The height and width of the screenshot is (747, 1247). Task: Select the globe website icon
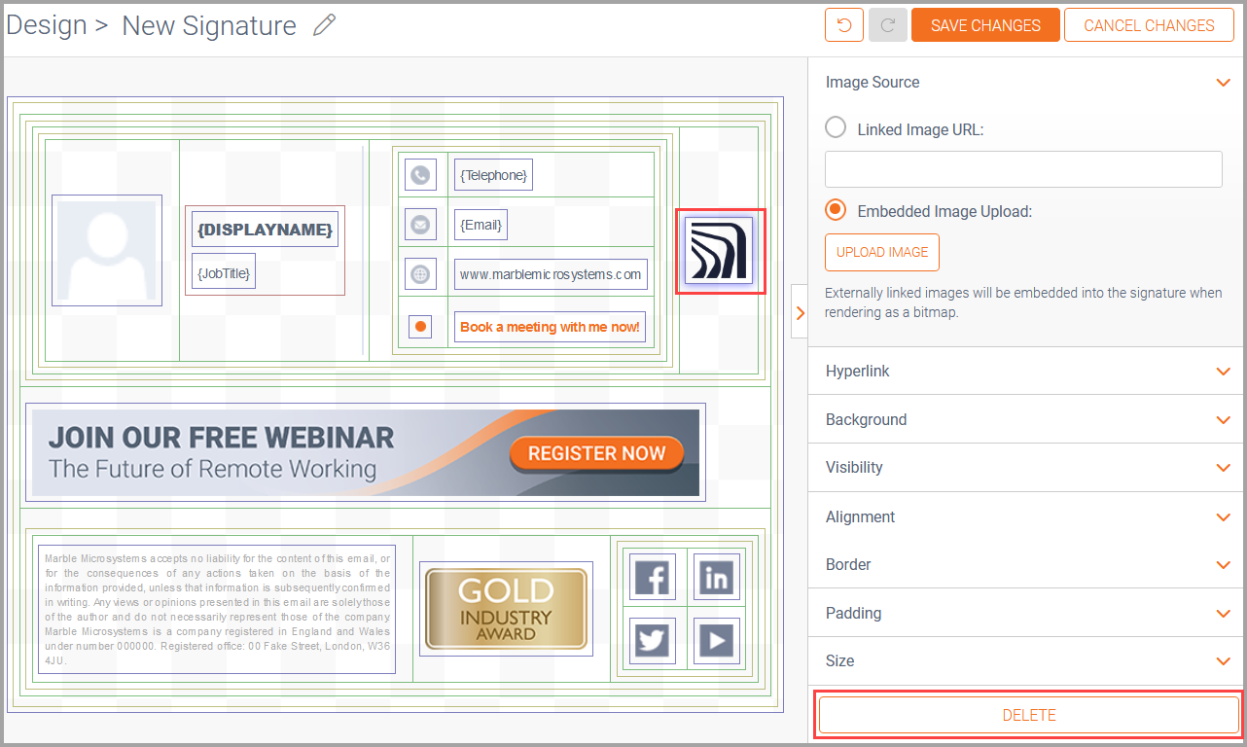point(420,274)
